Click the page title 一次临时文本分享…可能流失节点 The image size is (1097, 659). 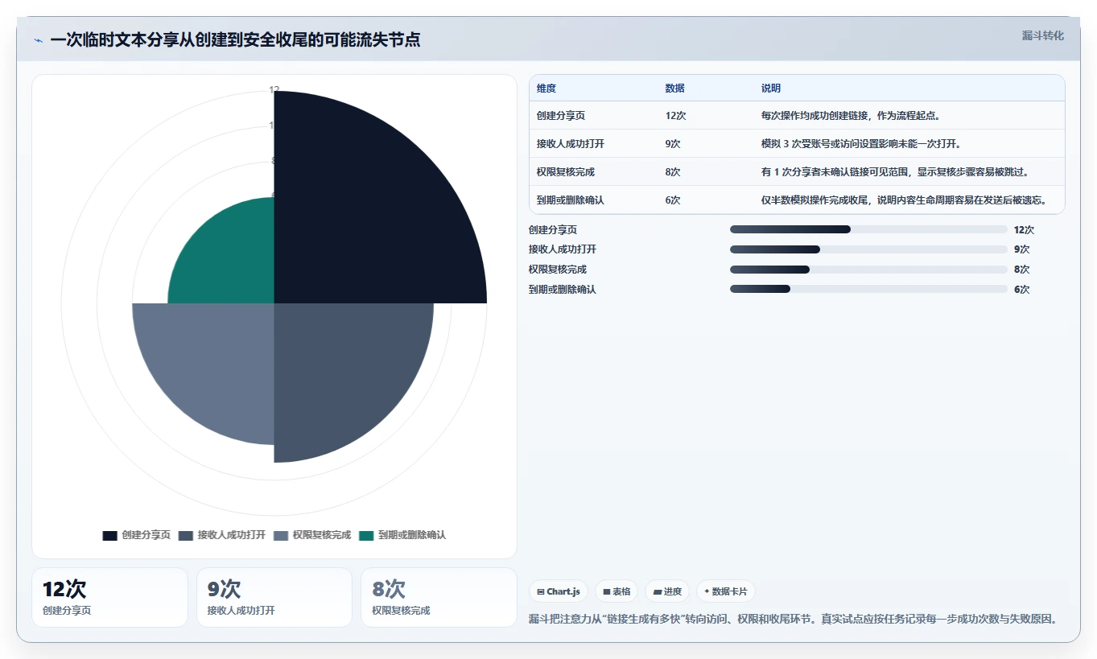[x=235, y=39]
